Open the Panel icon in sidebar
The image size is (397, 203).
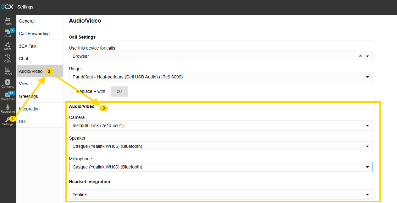click(8, 71)
